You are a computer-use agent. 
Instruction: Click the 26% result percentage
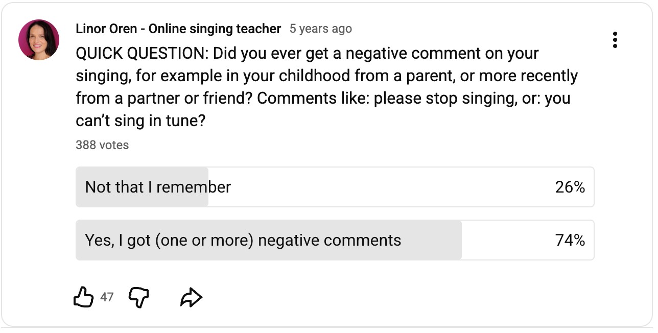pyautogui.click(x=570, y=187)
